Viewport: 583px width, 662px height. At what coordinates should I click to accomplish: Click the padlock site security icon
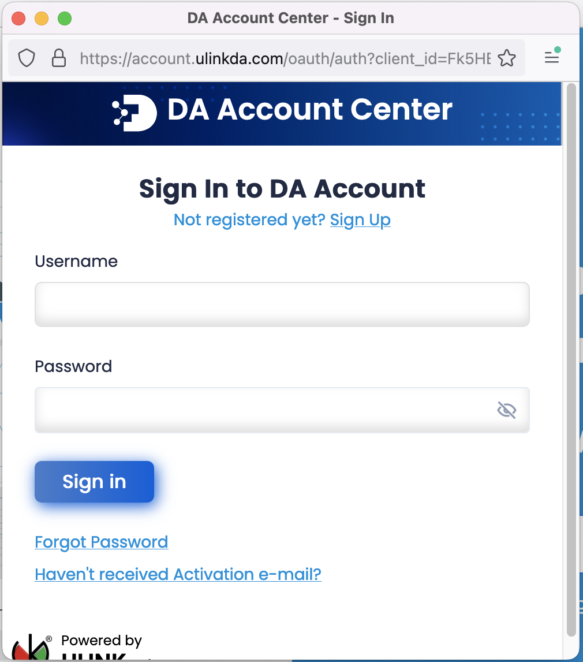coord(58,58)
